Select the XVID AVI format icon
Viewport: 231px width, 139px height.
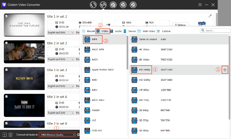(87, 131)
